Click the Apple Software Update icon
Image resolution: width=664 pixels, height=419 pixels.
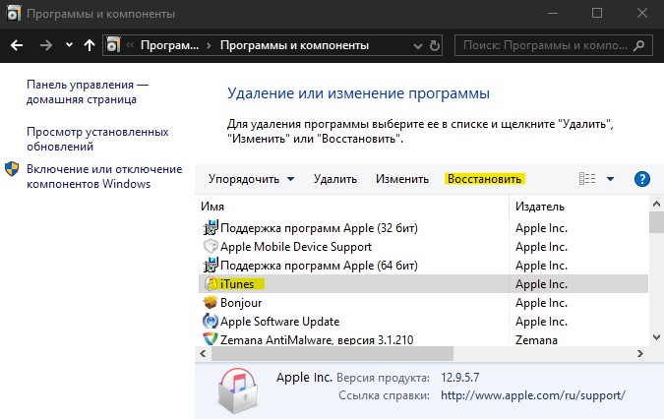coord(211,322)
